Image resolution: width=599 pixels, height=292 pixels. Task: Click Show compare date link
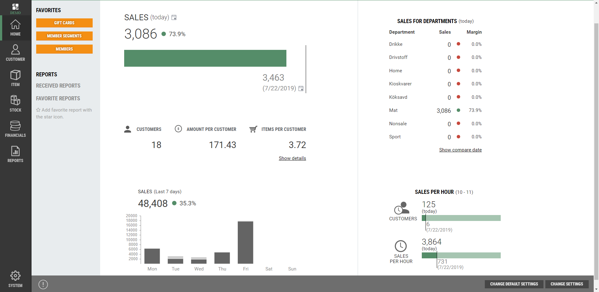pyautogui.click(x=460, y=150)
